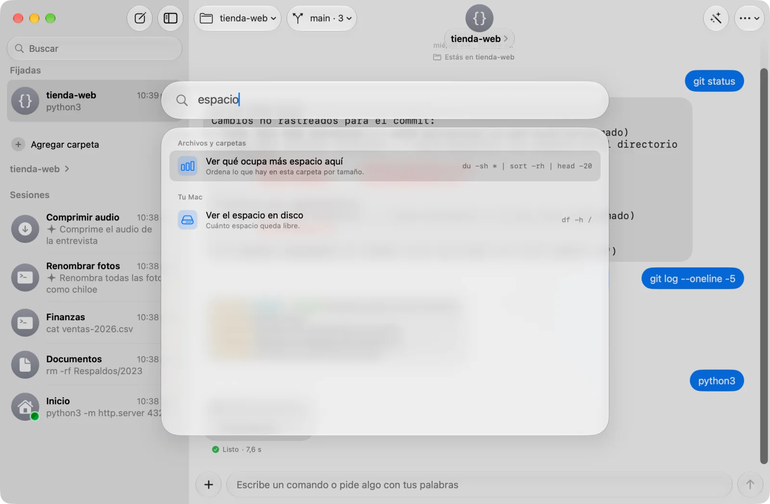
Task: Open the Renombrar fotos session
Action: click(84, 277)
